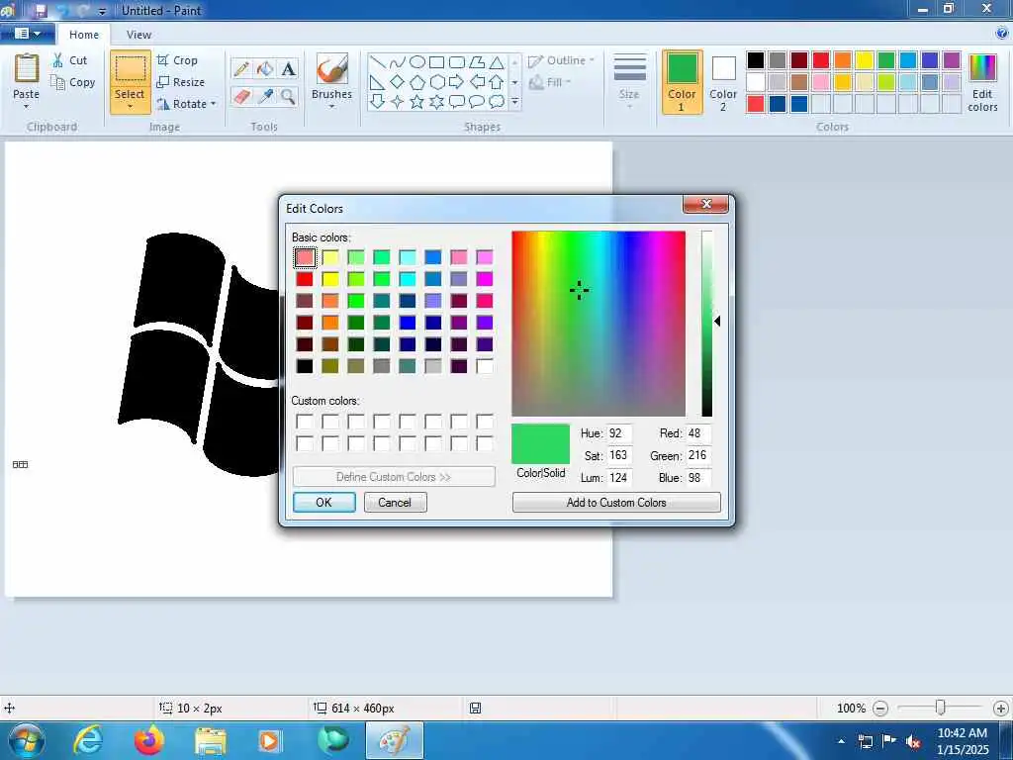
Task: Select the Fill with color bucket tool
Action: (x=265, y=68)
